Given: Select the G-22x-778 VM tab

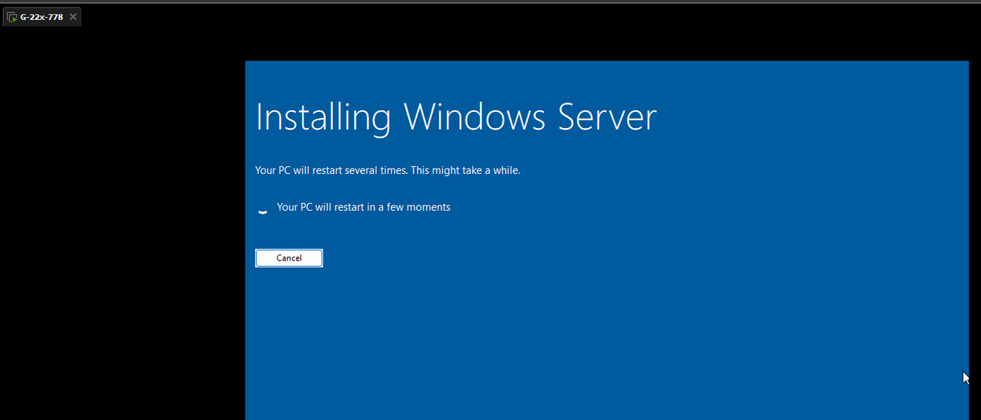Looking at the screenshot, I should click(41, 17).
